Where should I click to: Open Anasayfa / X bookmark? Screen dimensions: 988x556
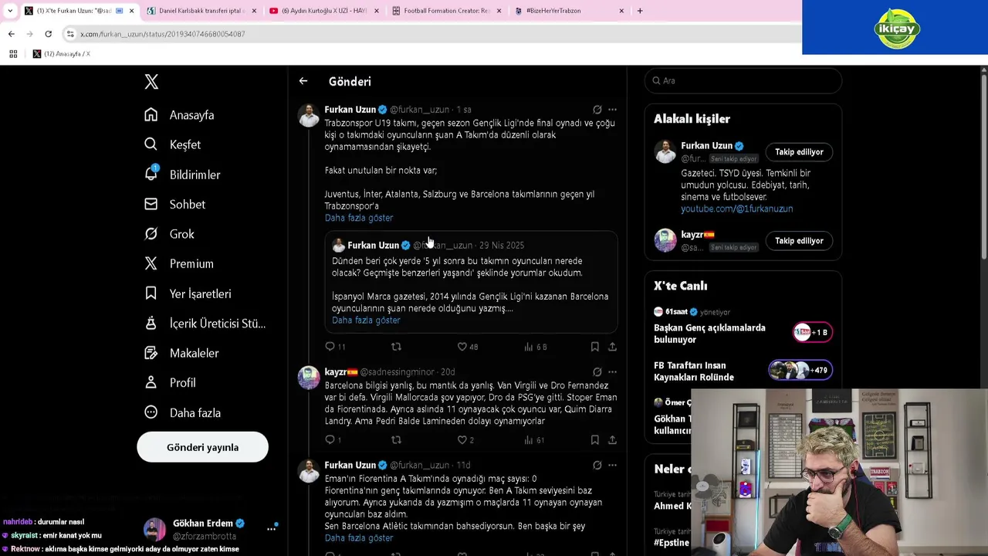click(x=62, y=54)
